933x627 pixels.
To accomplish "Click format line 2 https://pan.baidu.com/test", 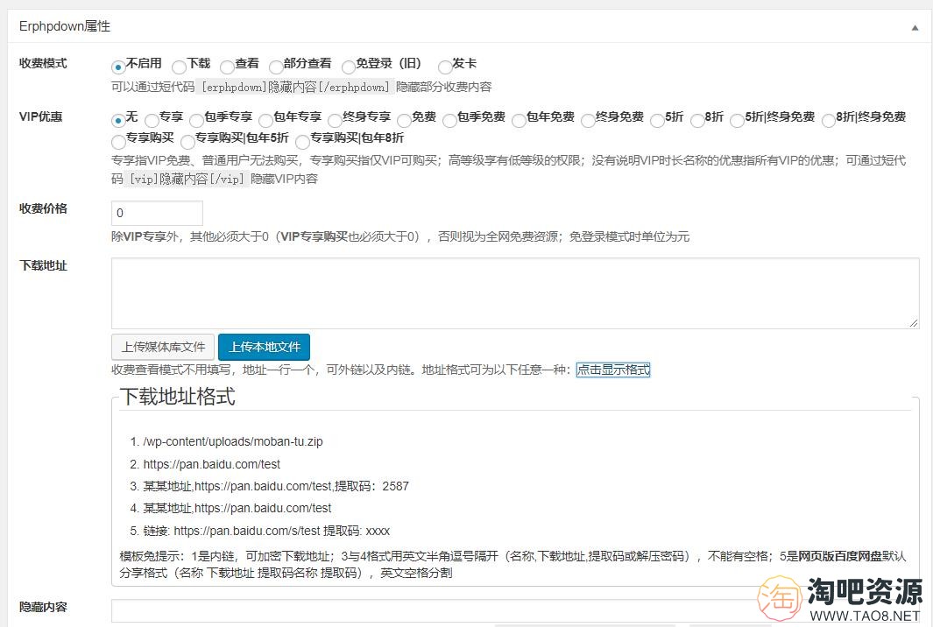I will (211, 464).
